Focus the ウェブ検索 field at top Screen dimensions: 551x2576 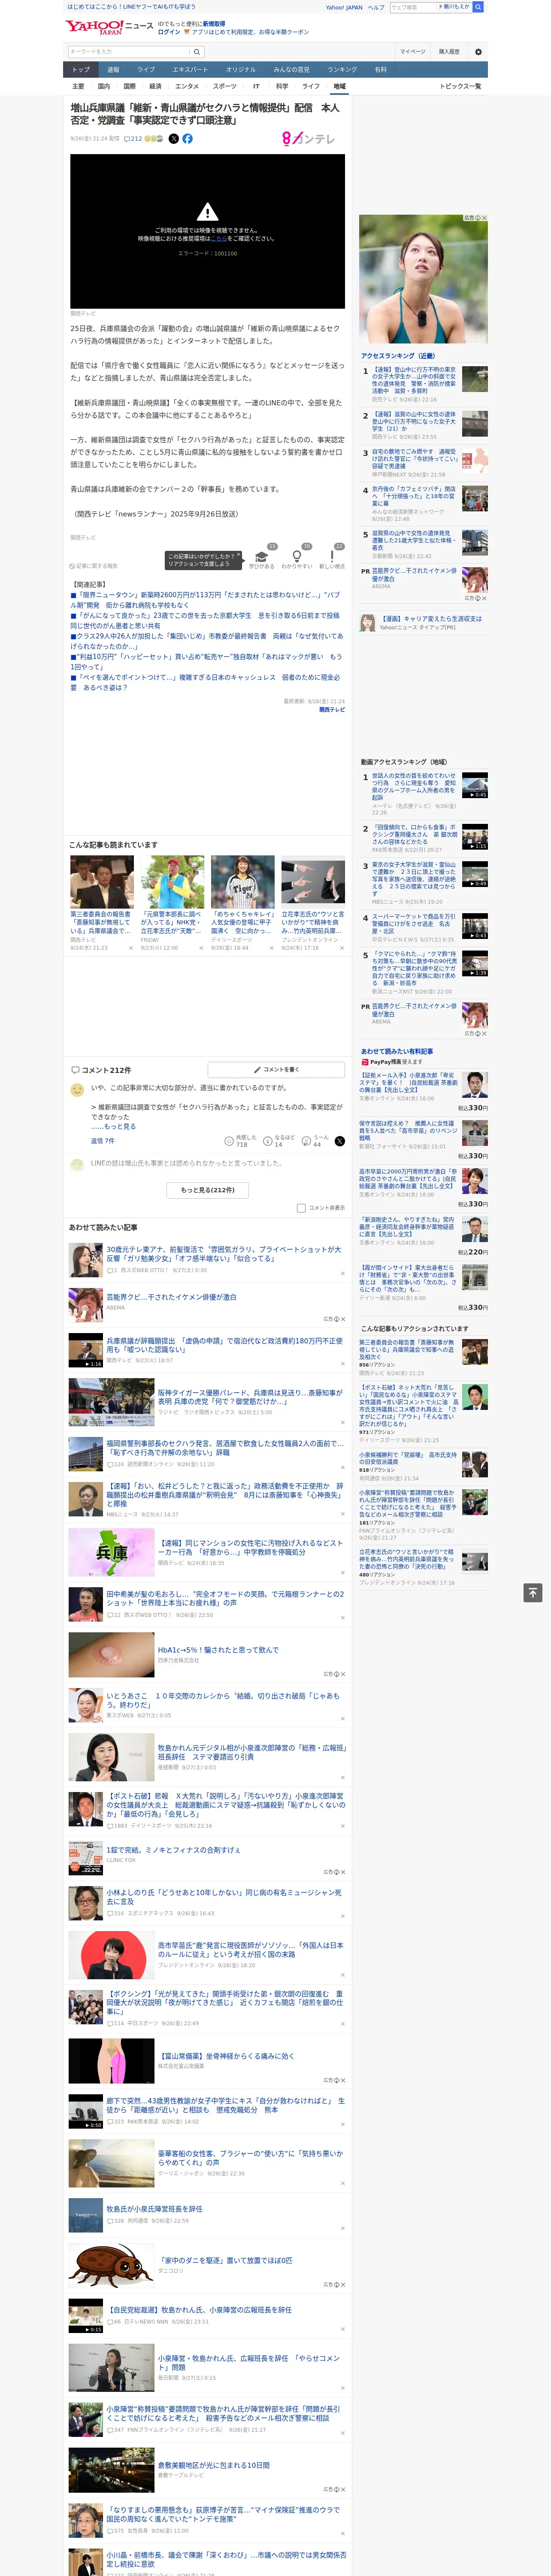tap(412, 7)
